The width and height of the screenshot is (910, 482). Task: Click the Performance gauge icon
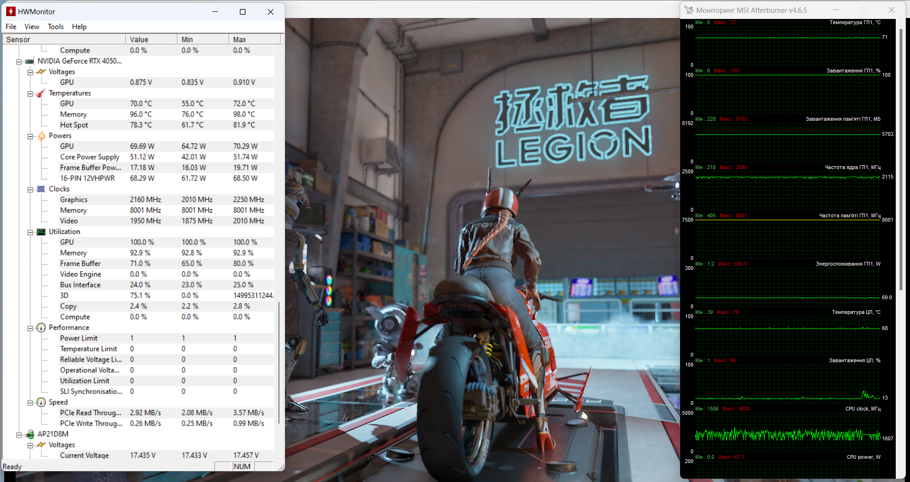[x=41, y=328]
